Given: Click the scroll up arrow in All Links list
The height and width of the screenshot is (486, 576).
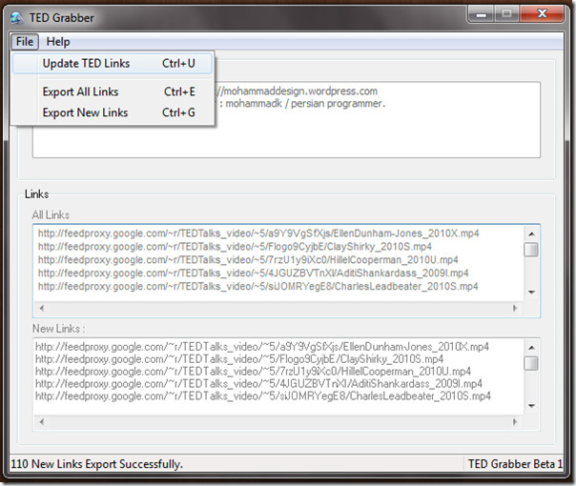Looking at the screenshot, I should [531, 233].
